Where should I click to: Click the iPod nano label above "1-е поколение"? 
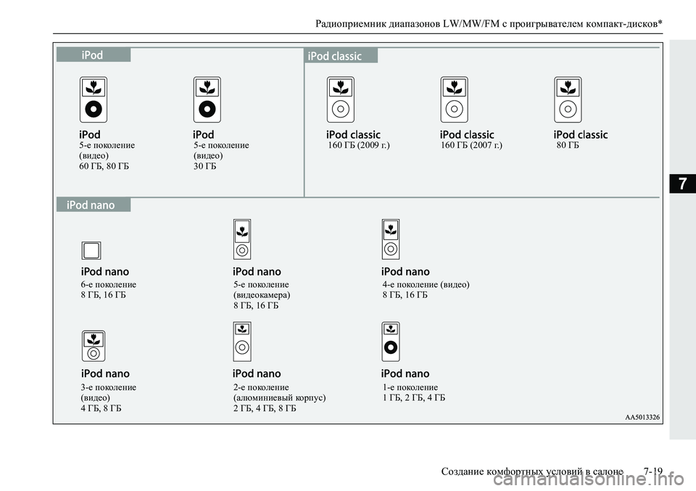(405, 374)
